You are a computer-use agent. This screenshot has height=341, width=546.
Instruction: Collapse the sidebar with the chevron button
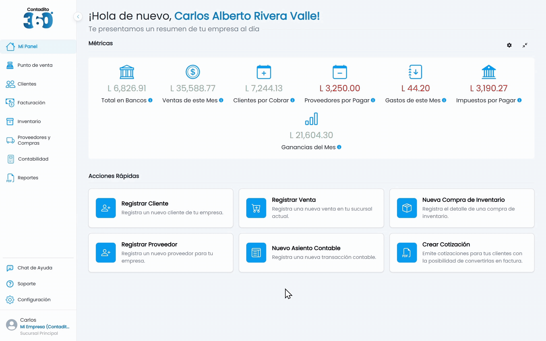click(78, 16)
